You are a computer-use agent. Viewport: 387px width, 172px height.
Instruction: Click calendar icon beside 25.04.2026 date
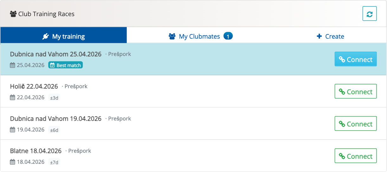click(13, 65)
